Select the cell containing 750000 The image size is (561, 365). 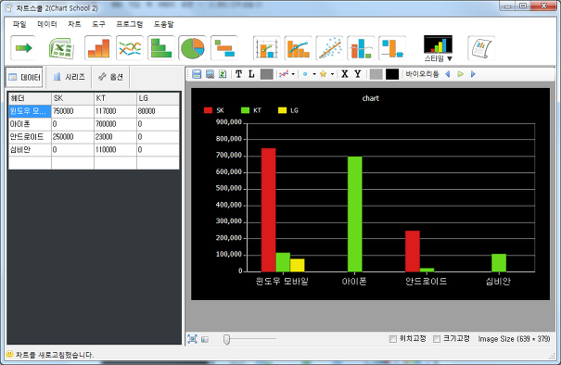point(72,111)
